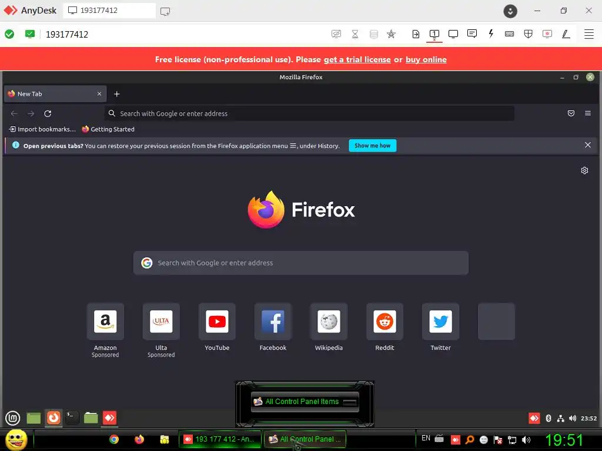Open Firefox from the Mint panel
Screen dimensions: 602x451
53,418
